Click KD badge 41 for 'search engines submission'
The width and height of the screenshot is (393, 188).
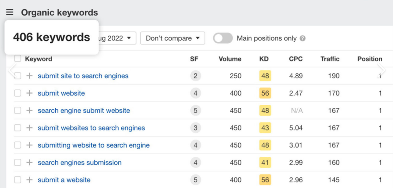[265, 162]
